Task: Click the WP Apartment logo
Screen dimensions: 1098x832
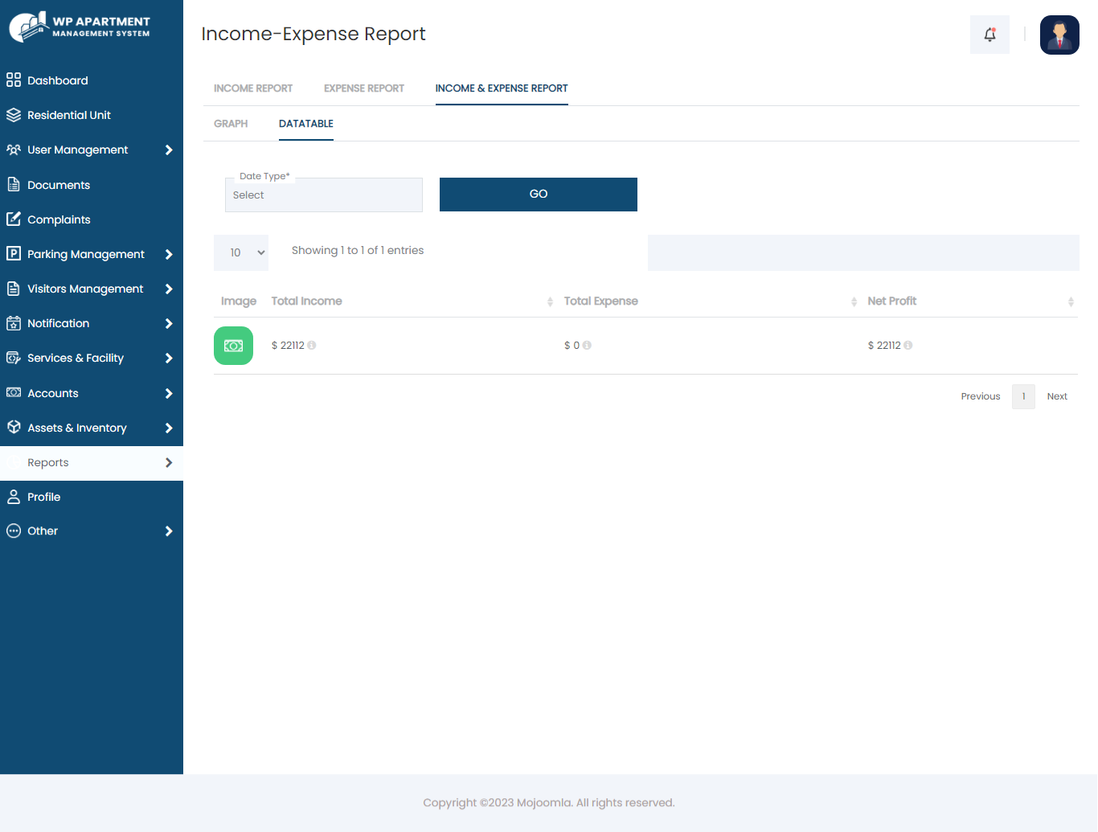Action: (80, 27)
